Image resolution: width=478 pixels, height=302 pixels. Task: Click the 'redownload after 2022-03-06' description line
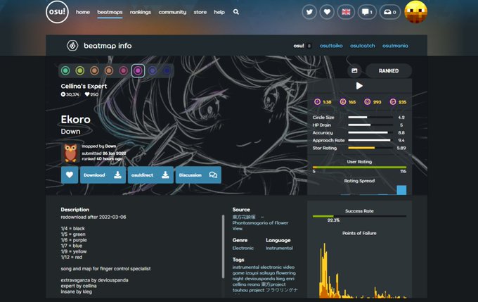(x=93, y=217)
